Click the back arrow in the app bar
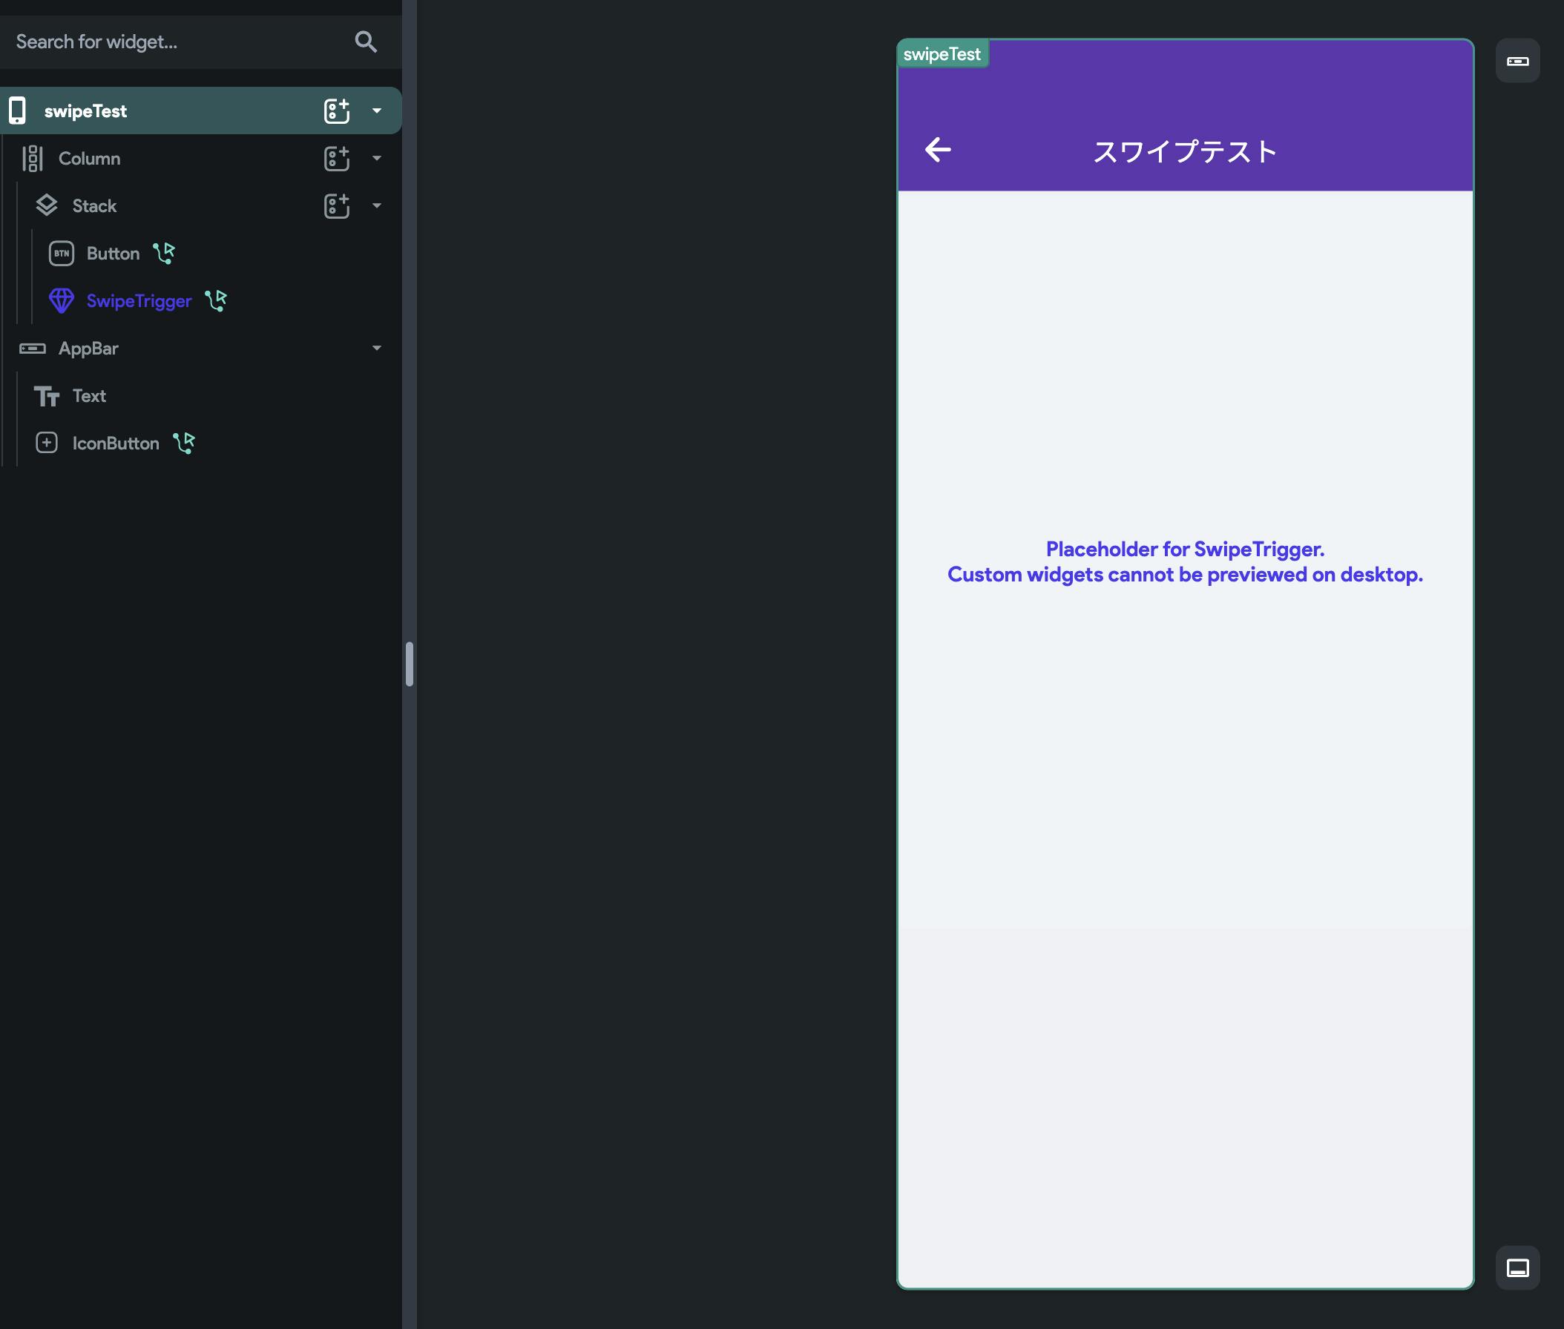 click(938, 150)
